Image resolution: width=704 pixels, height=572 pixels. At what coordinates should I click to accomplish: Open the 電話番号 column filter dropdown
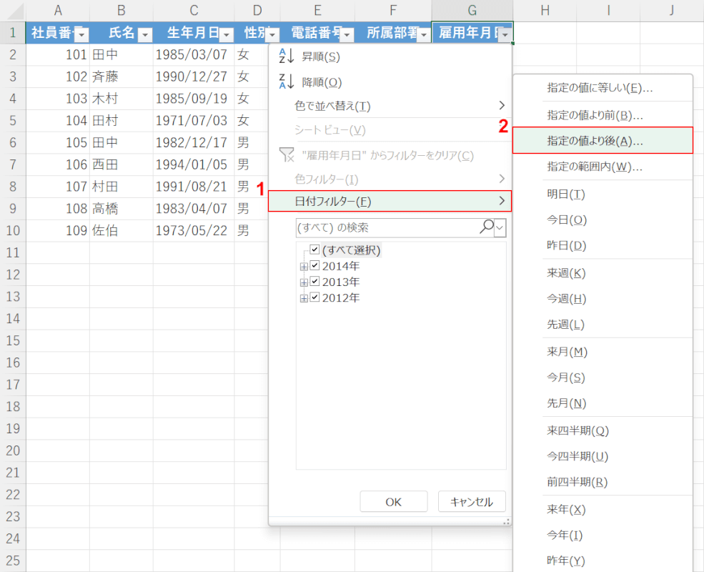coord(347,34)
